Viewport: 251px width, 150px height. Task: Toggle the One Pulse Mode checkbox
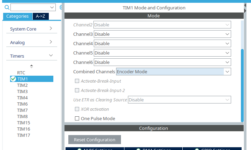click(77, 118)
